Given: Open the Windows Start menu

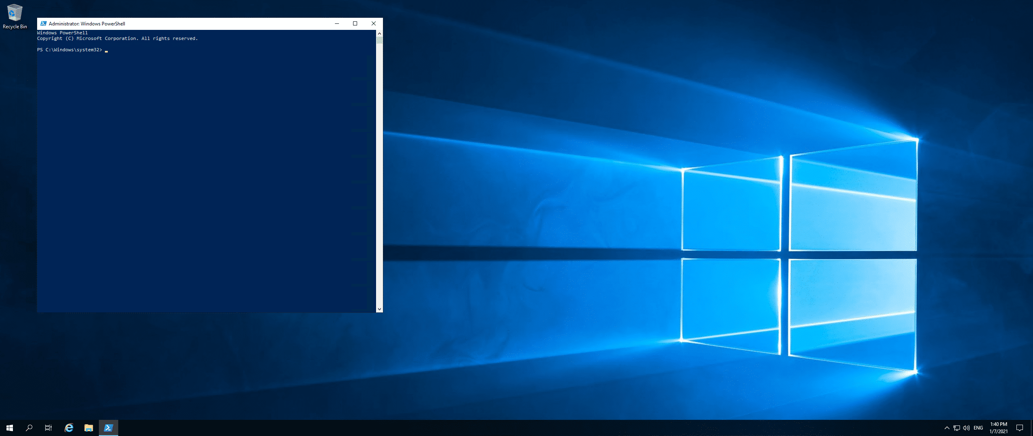Looking at the screenshot, I should point(10,428).
